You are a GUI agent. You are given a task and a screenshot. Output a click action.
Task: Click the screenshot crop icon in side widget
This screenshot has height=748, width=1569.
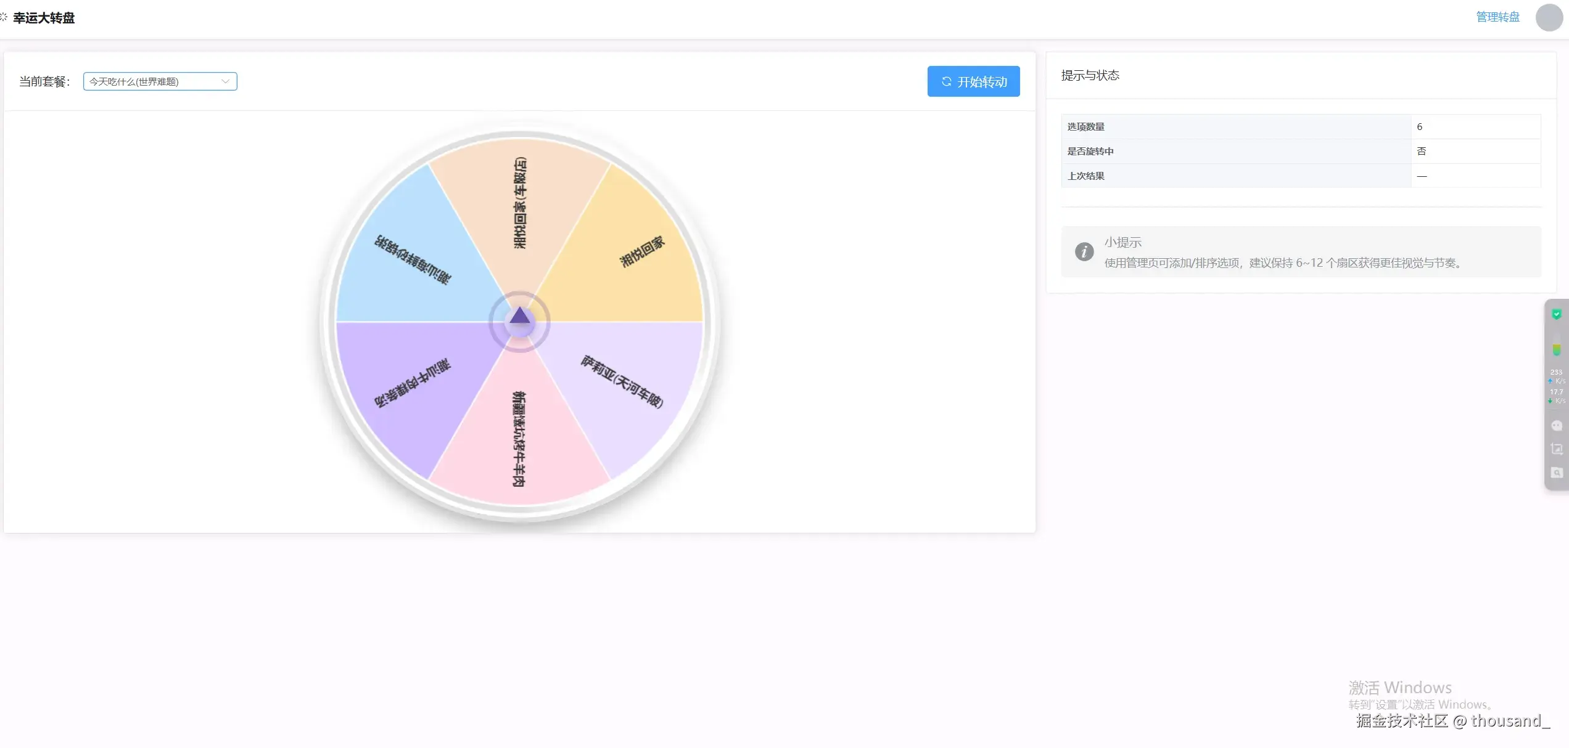click(x=1556, y=449)
